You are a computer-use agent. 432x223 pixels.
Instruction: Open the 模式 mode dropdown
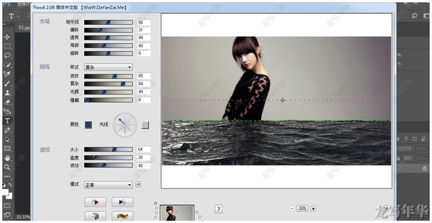108,185
